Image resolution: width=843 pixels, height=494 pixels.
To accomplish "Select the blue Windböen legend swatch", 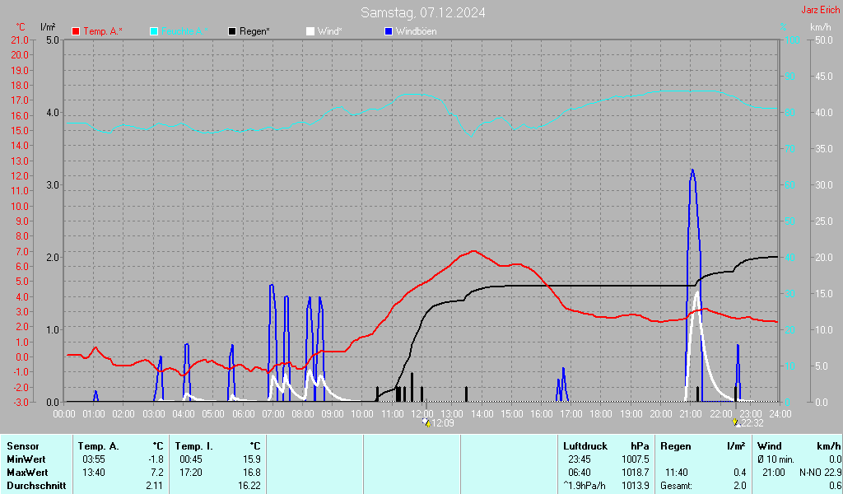I will pos(389,31).
